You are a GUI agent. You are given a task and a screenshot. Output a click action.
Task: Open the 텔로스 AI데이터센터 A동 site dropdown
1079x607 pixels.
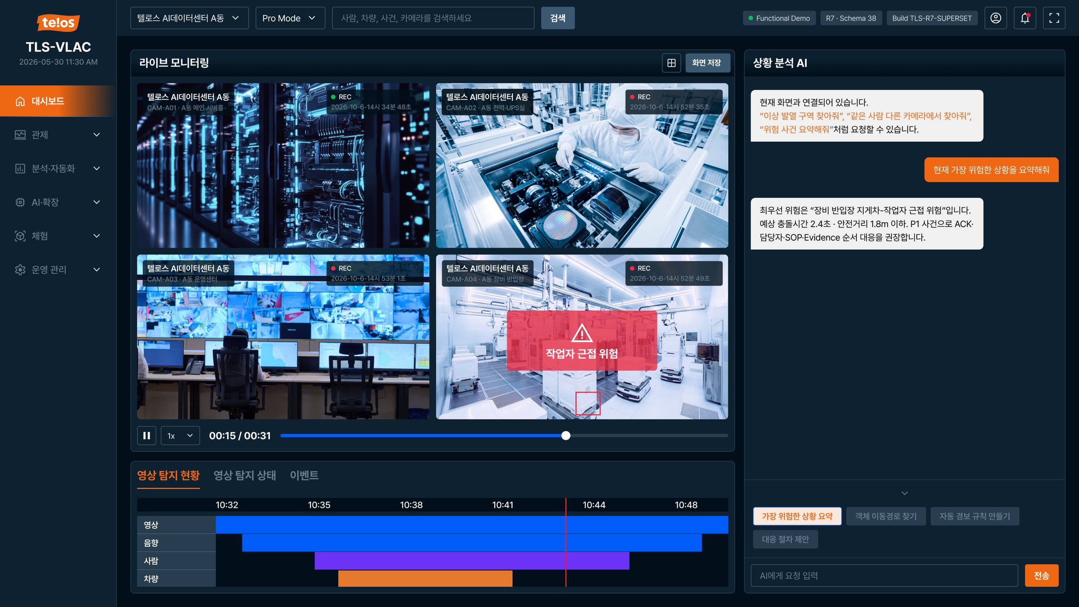click(x=190, y=18)
